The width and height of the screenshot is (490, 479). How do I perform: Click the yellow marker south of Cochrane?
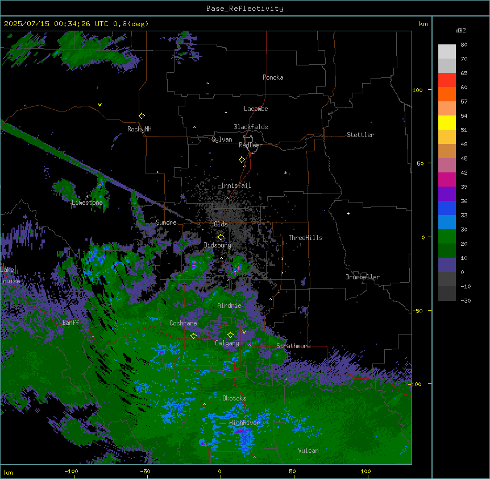click(193, 336)
